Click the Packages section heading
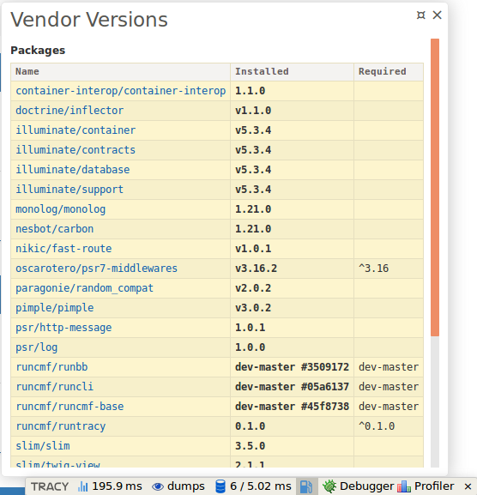This screenshot has width=477, height=495. [38, 51]
